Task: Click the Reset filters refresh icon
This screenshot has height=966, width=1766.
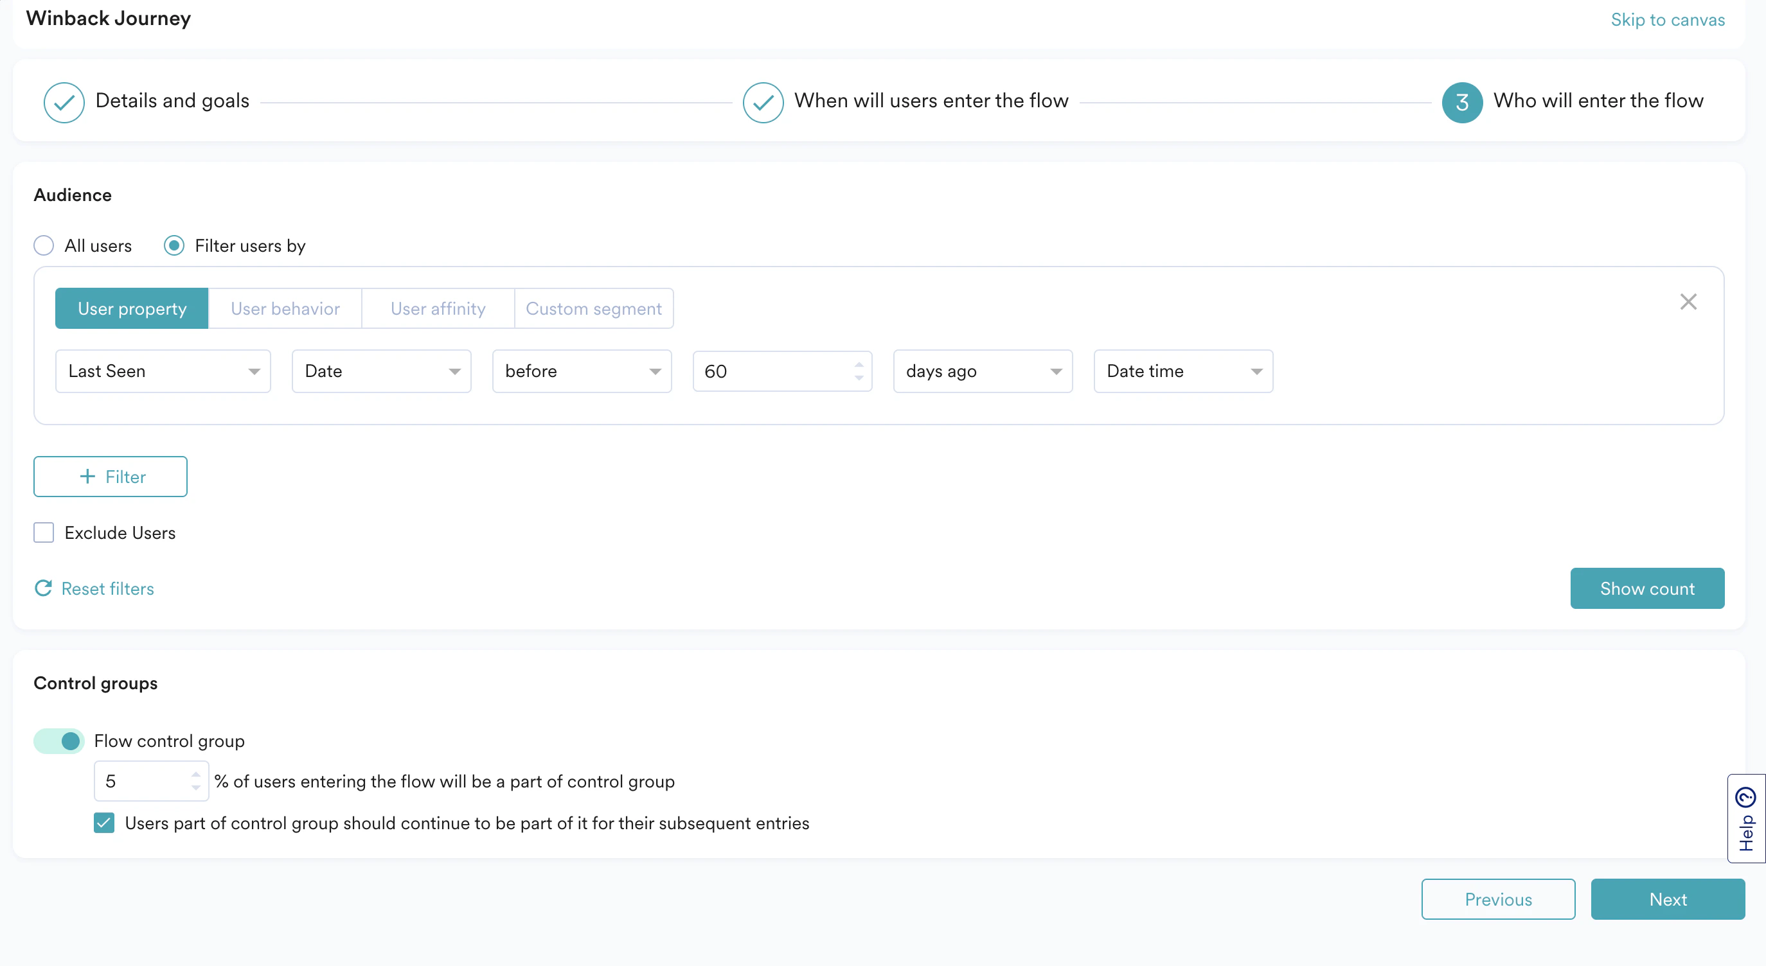Action: 43,588
